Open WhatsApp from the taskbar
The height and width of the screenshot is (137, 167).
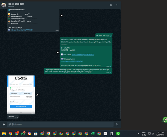pyautogui.click(x=23, y=134)
